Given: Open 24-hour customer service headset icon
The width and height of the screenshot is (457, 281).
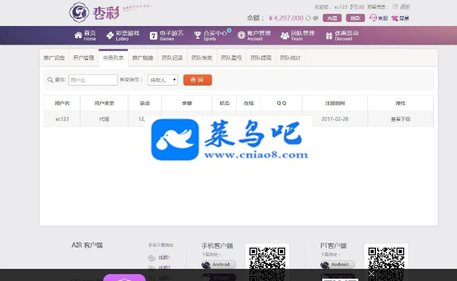Looking at the screenshot, I should pos(373,18).
